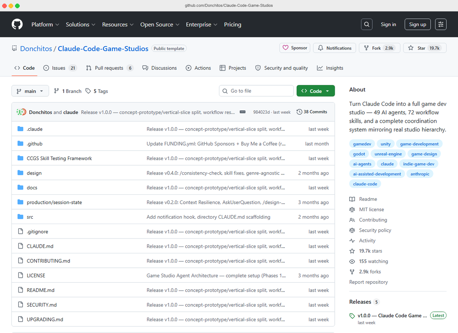Click the UPGRADING.md file icon
The width and height of the screenshot is (458, 333).
[x=20, y=320]
